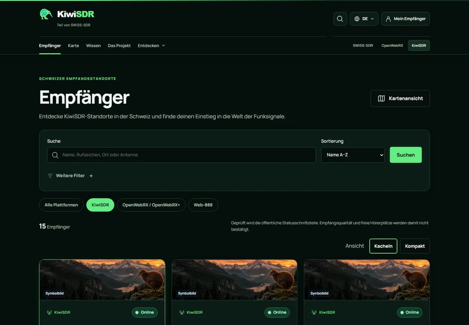Open the search magnifier in header
The width and height of the screenshot is (469, 325).
tap(340, 19)
